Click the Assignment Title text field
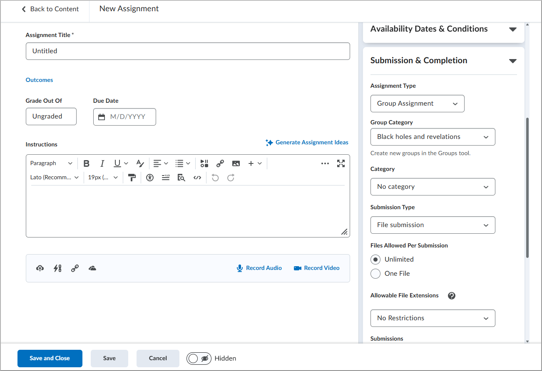Image resolution: width=542 pixels, height=371 pixels. (188, 51)
